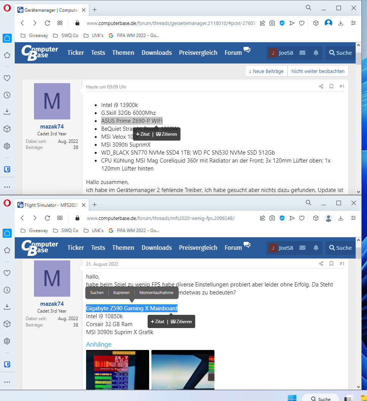Open profile account icon in bottom window
Image resolution: width=367 pixels, height=401 pixels.
(x=328, y=218)
